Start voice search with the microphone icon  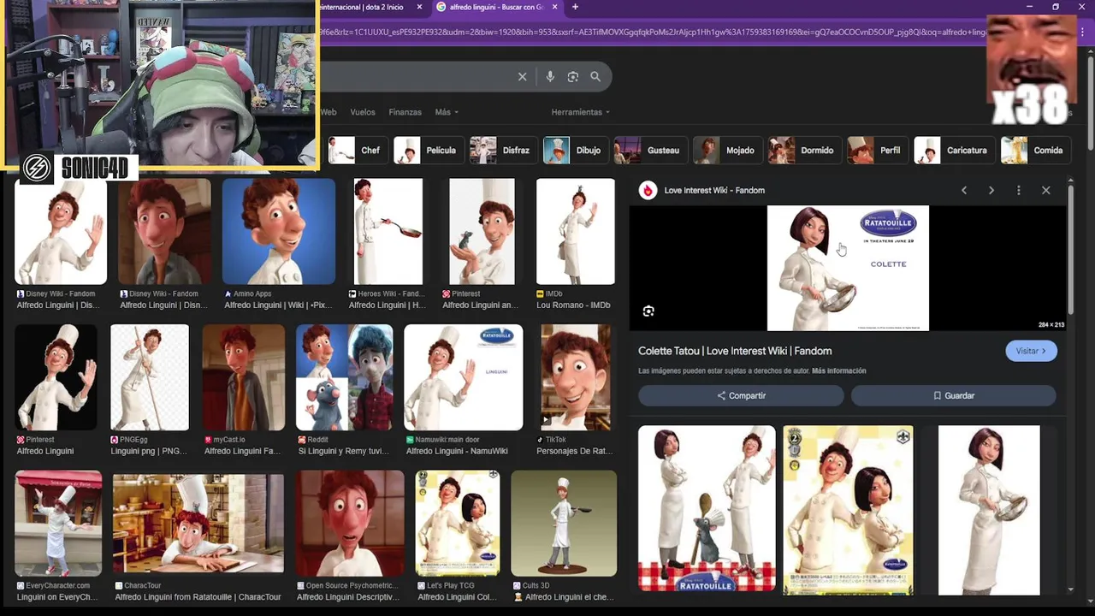[550, 77]
